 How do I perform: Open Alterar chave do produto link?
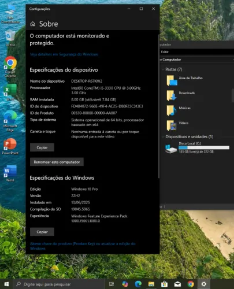click(83, 246)
